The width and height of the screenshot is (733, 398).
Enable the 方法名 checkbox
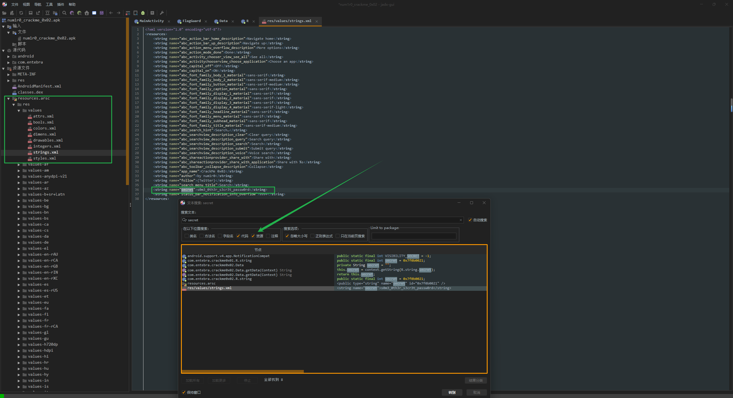tap(202, 236)
